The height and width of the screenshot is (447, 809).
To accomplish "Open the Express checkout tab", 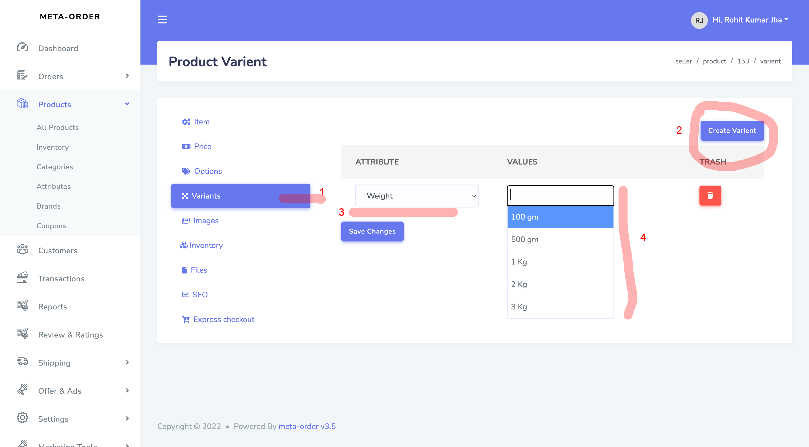I will tap(223, 320).
